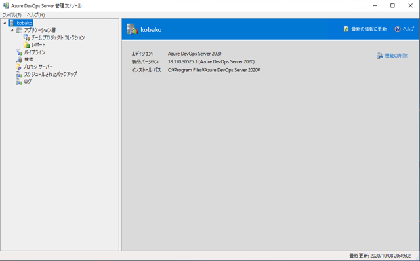Select プロキシ サーバー tree item
Viewport: 420px width, 261px height.
click(x=37, y=67)
